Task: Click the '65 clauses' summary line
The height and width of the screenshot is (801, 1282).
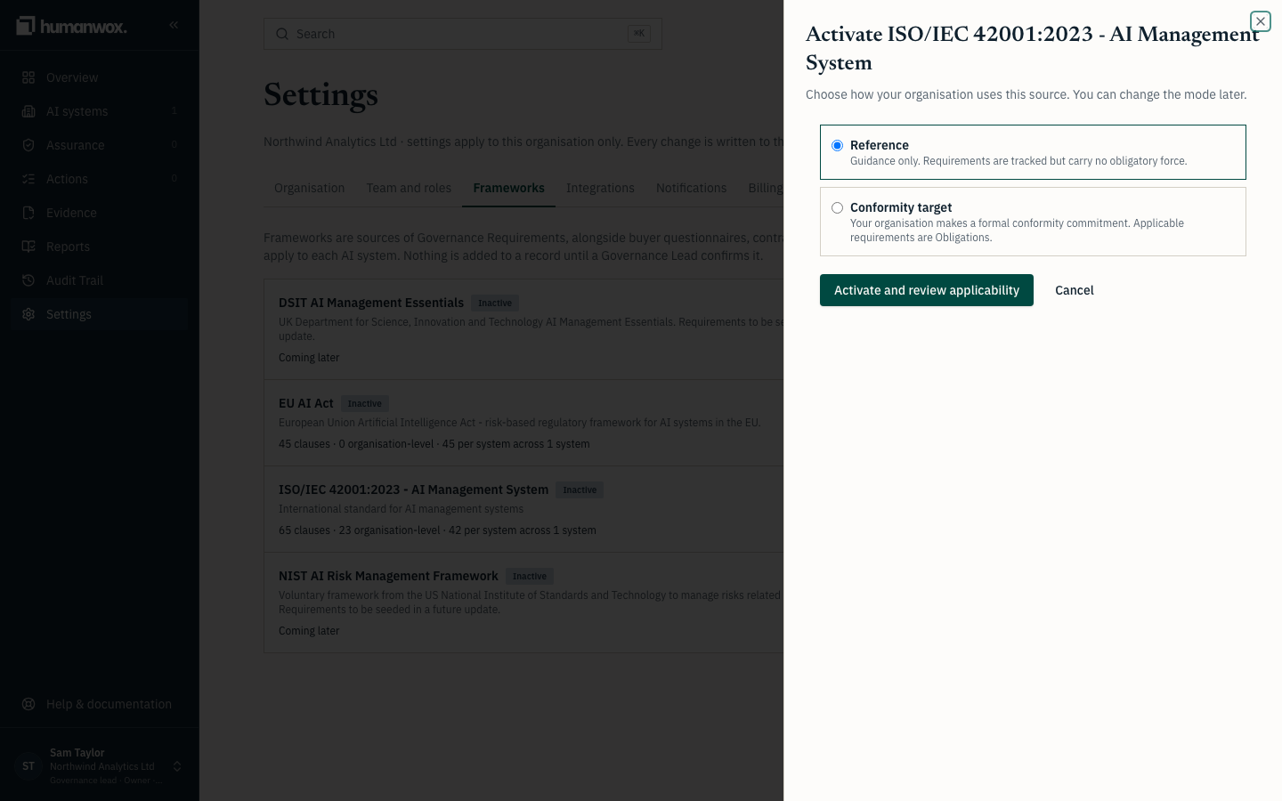Action: tap(437, 530)
